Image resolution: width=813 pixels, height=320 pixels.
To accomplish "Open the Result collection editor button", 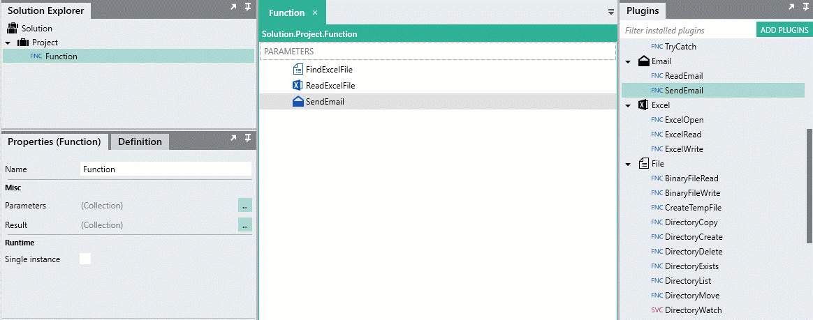I will pos(244,224).
